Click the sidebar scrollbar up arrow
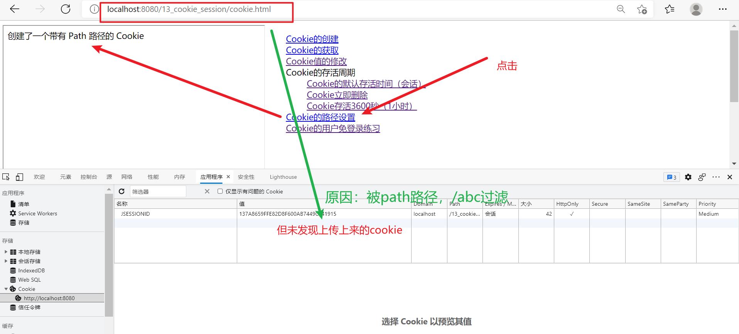This screenshot has height=334, width=739. click(x=109, y=189)
